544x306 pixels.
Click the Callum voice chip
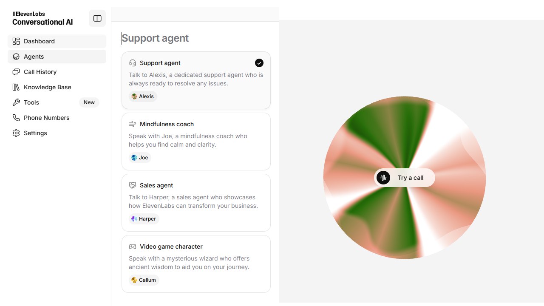[x=144, y=280]
